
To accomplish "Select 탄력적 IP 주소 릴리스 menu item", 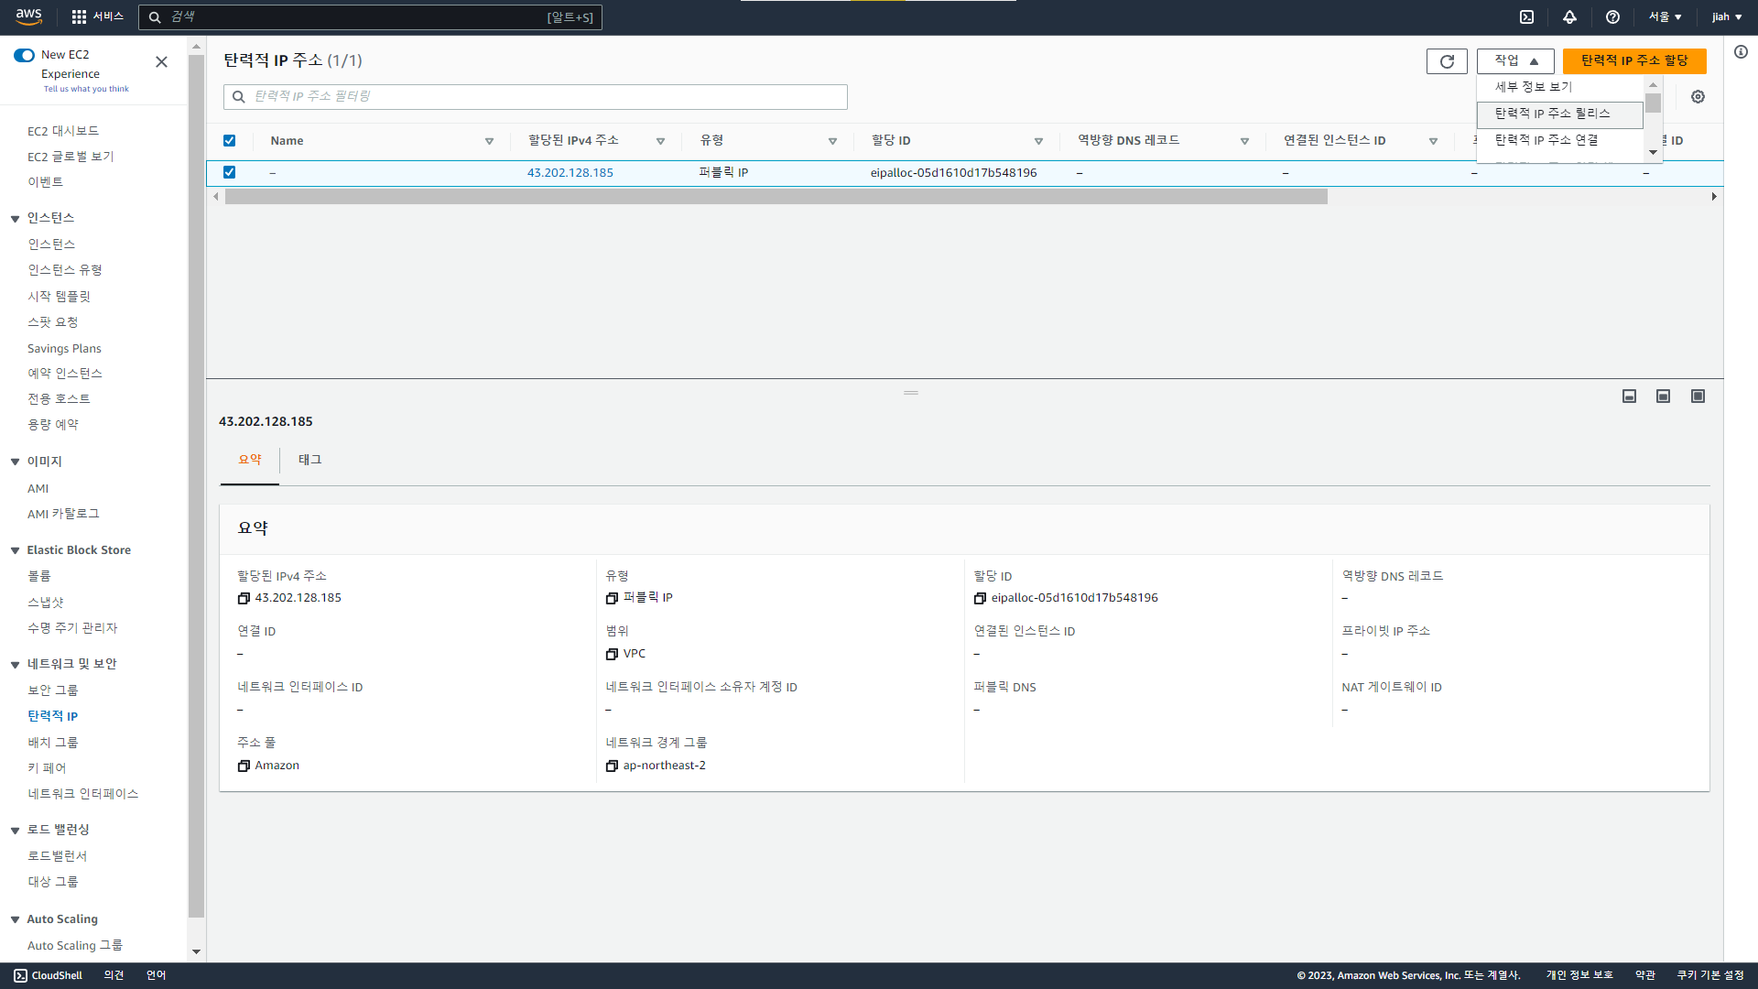I will (x=1559, y=114).
